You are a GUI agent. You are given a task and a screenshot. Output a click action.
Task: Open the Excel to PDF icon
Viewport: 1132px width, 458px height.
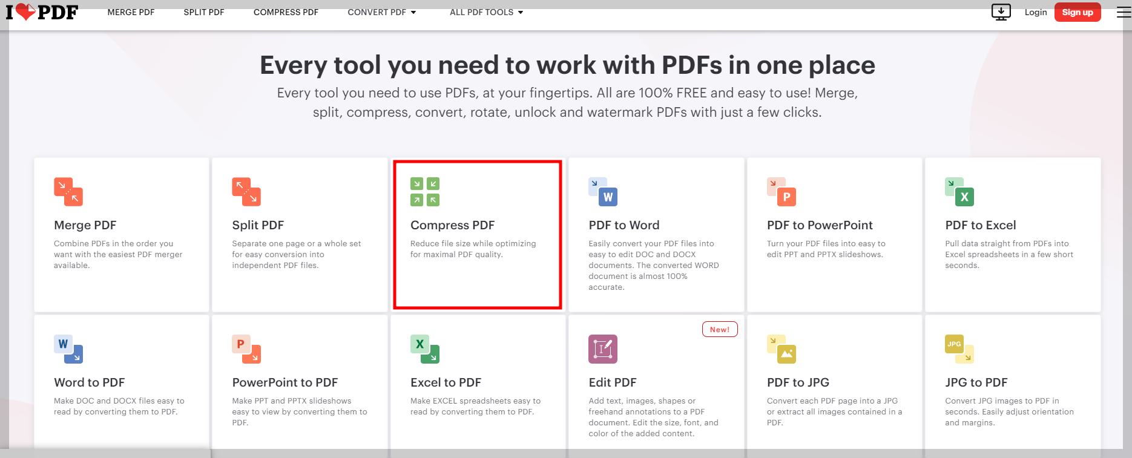425,349
